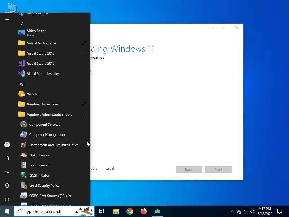Click the taskbar search box
Viewport: 289px width, 217px height.
[54, 211]
